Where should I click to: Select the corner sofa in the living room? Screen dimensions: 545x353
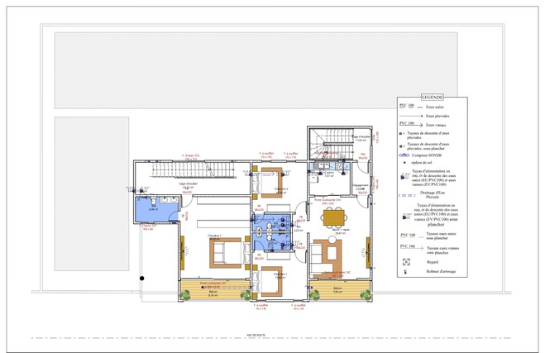(x=326, y=257)
